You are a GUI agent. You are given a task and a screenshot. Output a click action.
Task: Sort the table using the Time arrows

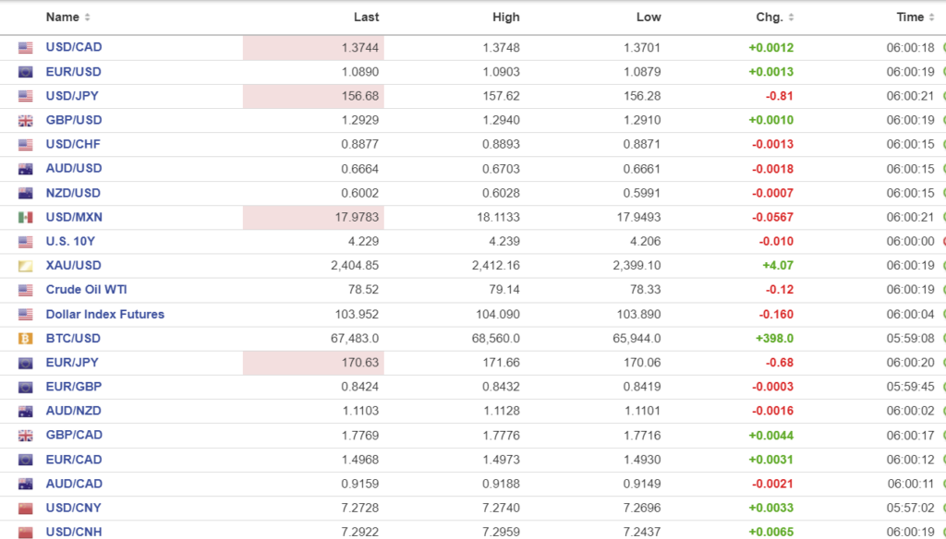(930, 18)
